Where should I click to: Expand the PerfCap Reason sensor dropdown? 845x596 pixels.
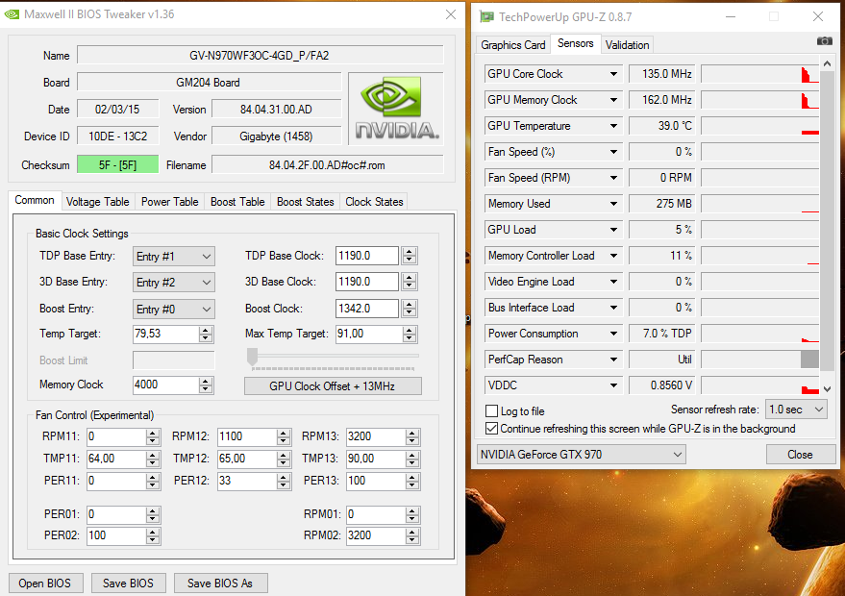[613, 360]
